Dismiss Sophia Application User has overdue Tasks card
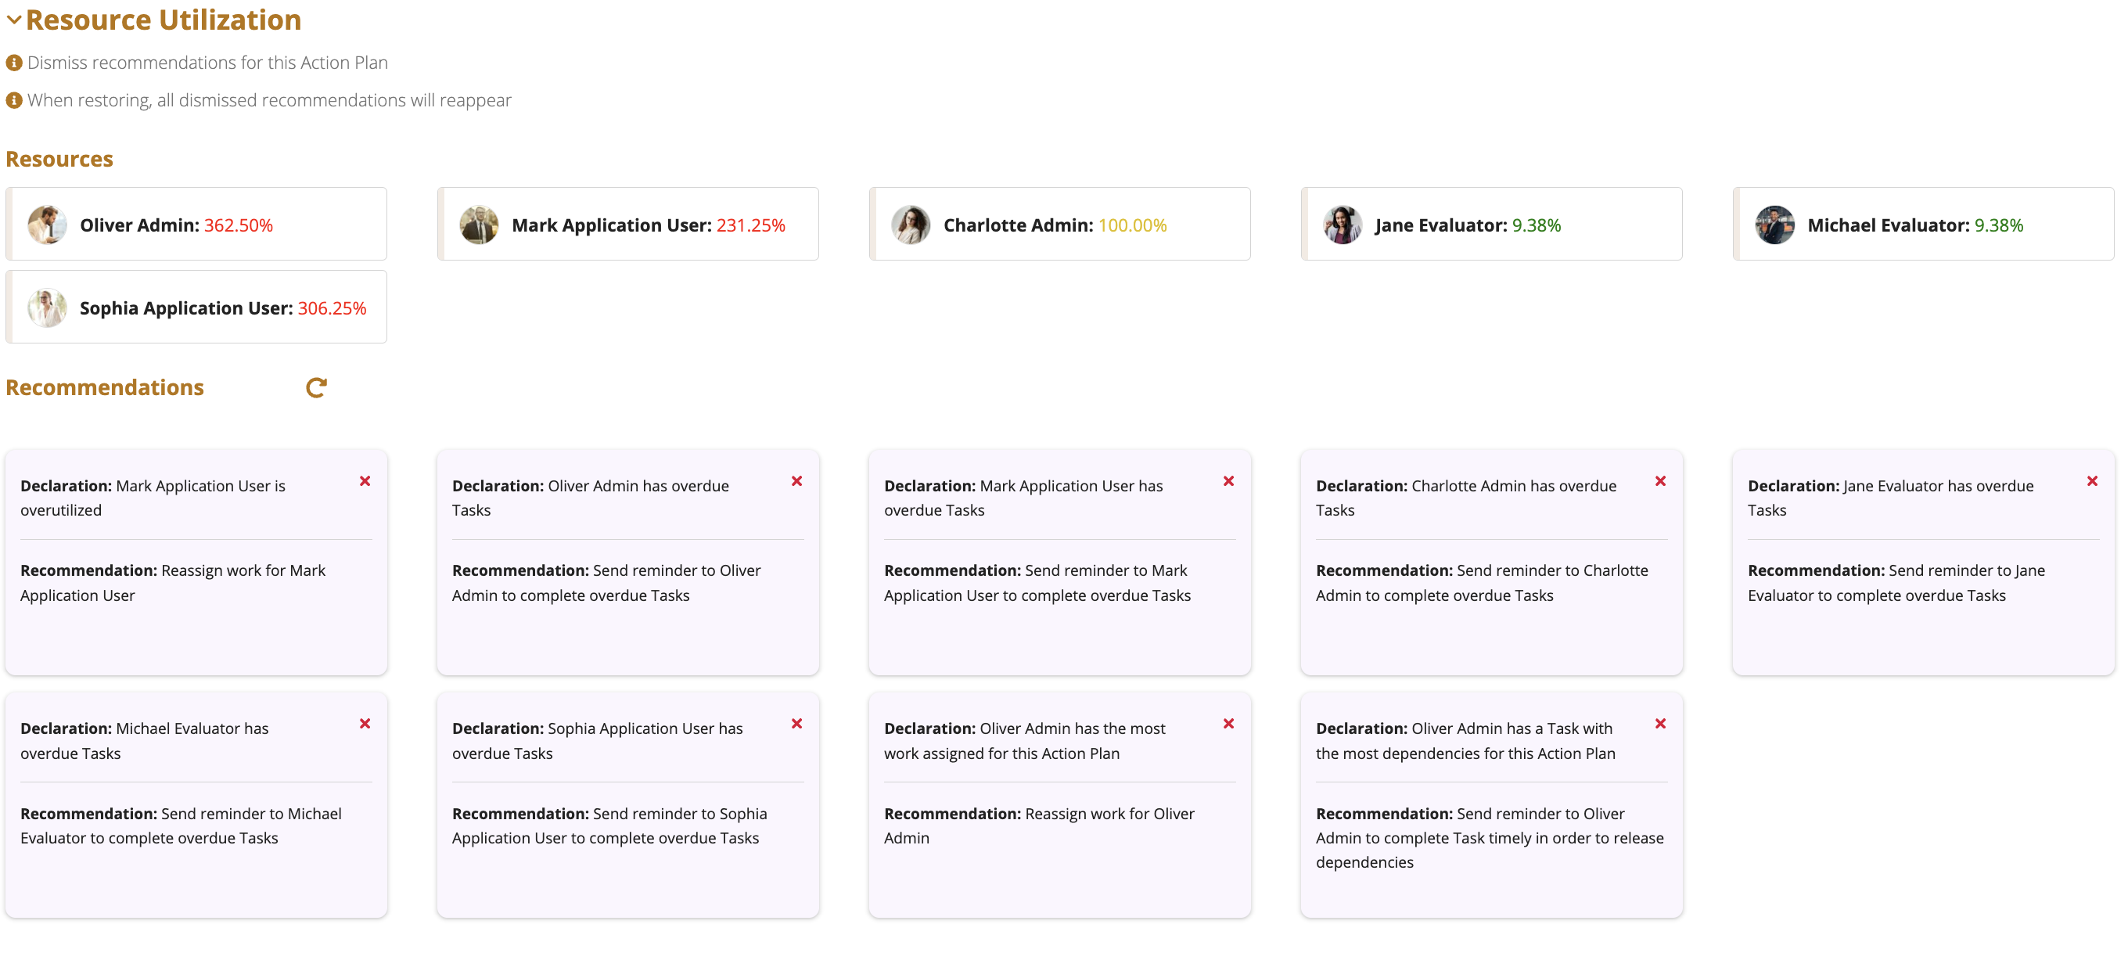 pos(797,724)
